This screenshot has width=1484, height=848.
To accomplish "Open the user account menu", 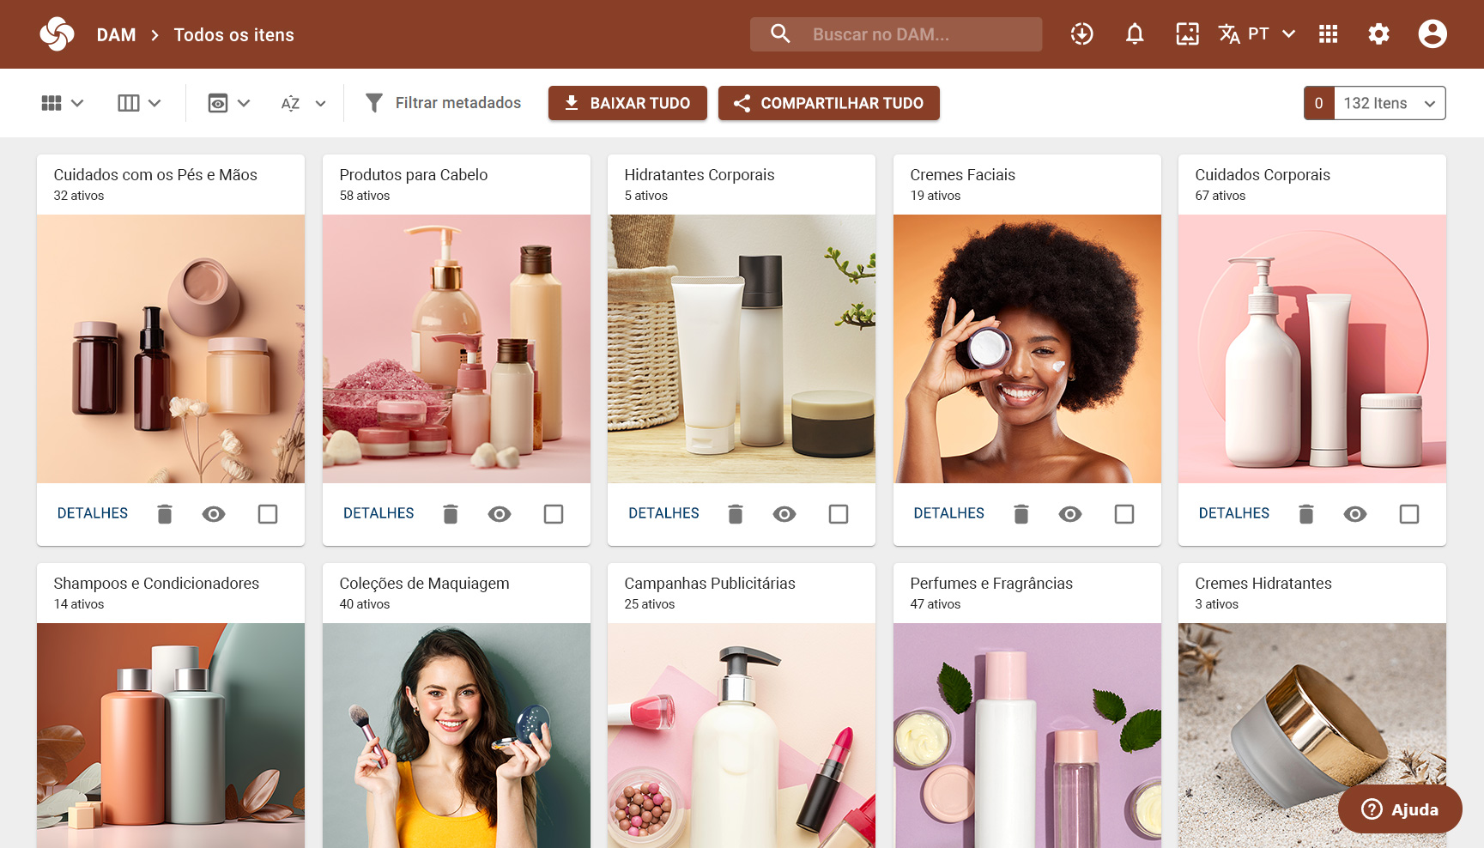I will 1432,34.
